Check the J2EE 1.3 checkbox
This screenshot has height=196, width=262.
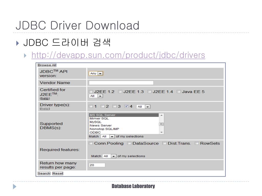tap(120, 92)
